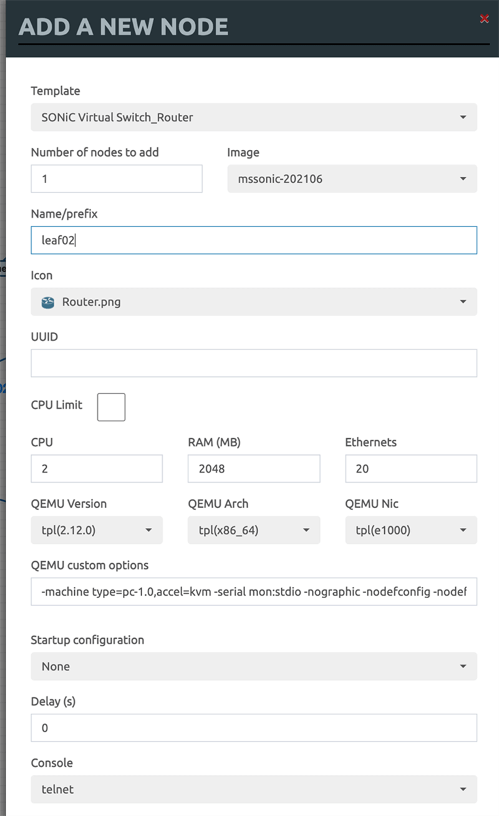This screenshot has width=499, height=816.
Task: Expand the Image dropdown showing mssonic-202106
Action: click(x=352, y=179)
